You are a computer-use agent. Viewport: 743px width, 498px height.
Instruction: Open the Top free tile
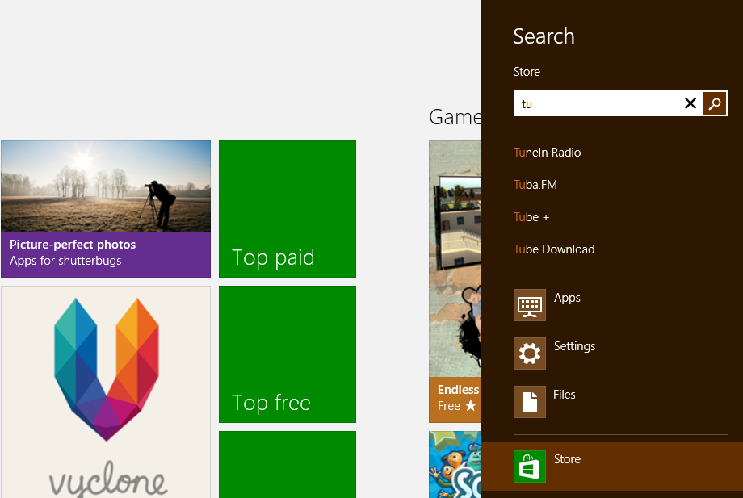[288, 354]
